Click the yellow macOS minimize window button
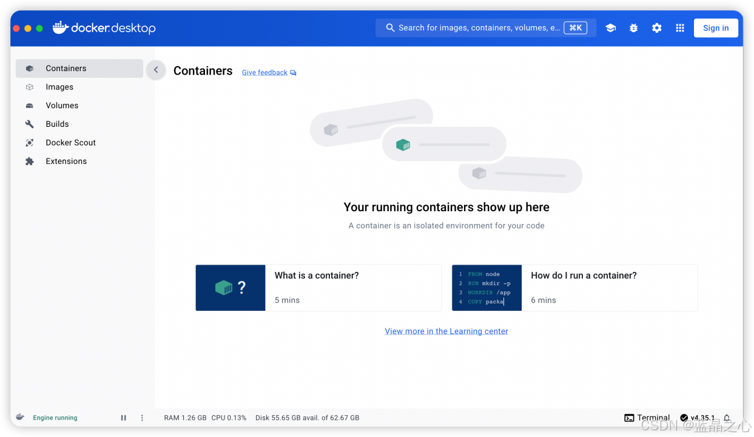Viewport: 754px width, 437px height. pyautogui.click(x=28, y=29)
